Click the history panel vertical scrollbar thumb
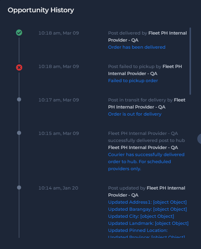Screen dimensions: 201x249 [190, 61]
